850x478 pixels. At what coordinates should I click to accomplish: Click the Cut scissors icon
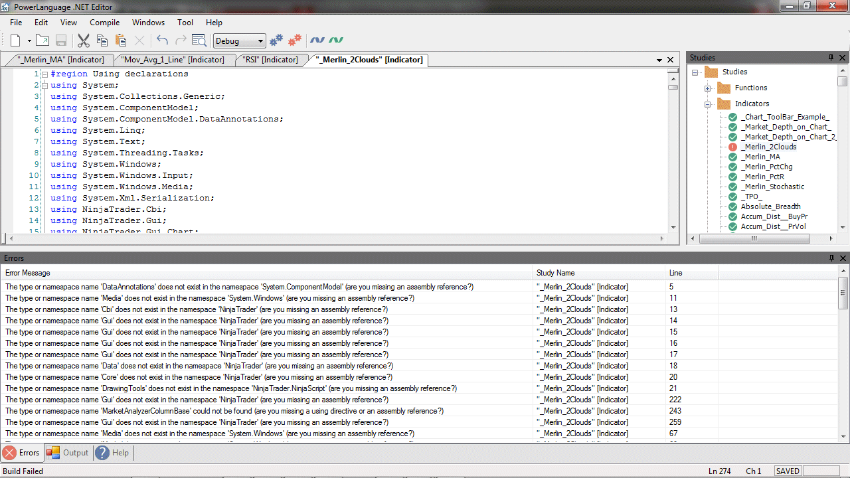pos(84,40)
